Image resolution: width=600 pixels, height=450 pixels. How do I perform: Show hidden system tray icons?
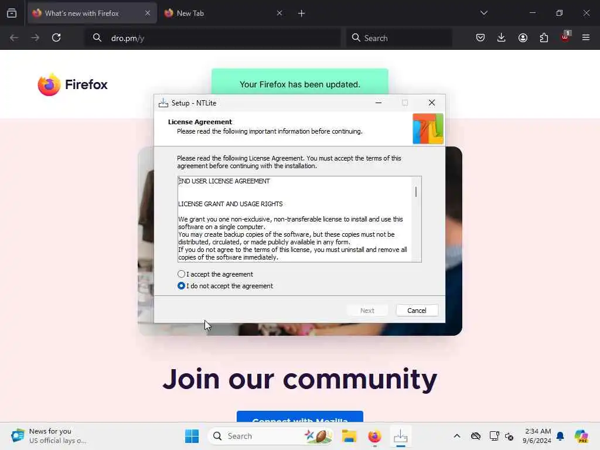click(x=457, y=436)
